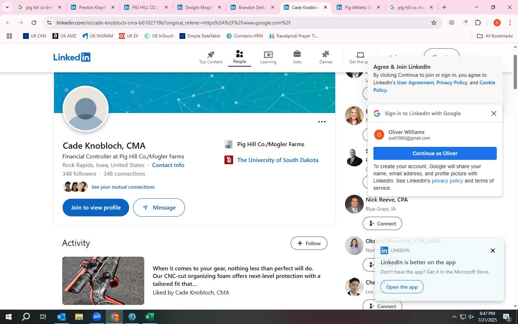Open the Windows Start menu

[x=9, y=317]
